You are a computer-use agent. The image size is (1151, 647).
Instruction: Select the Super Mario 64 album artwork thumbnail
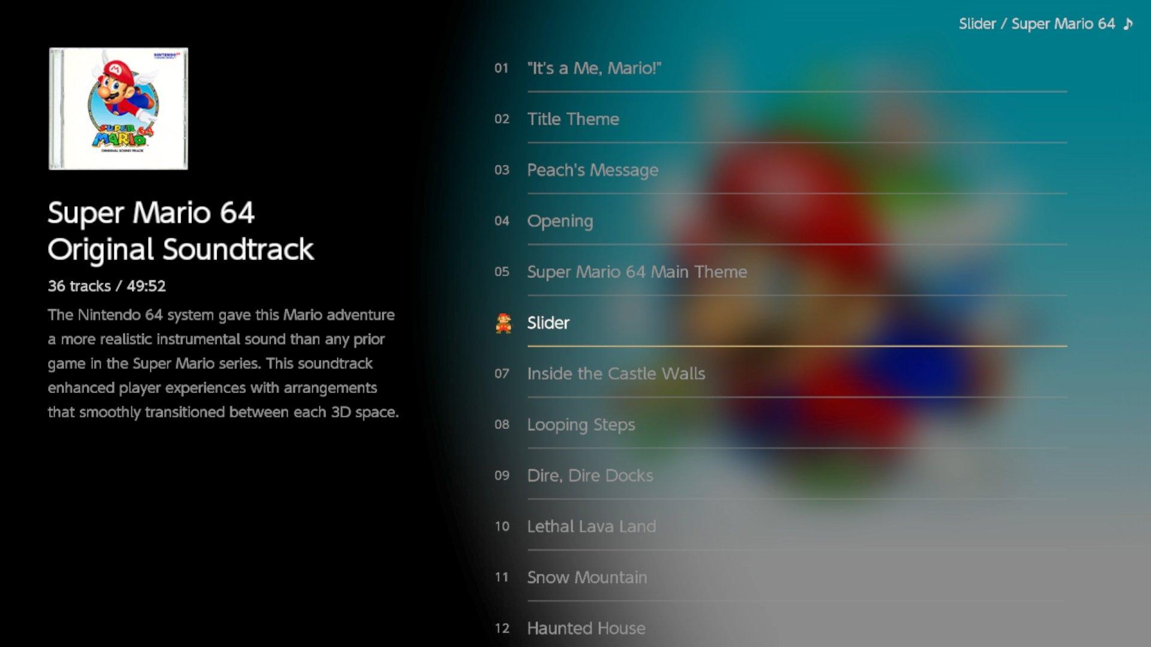tap(119, 108)
